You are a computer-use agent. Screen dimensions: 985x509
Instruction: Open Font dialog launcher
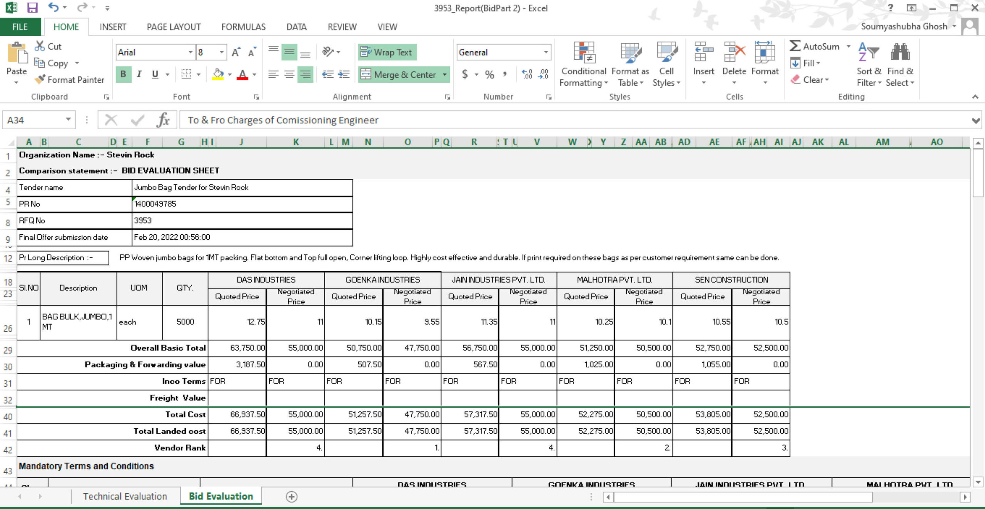click(256, 97)
